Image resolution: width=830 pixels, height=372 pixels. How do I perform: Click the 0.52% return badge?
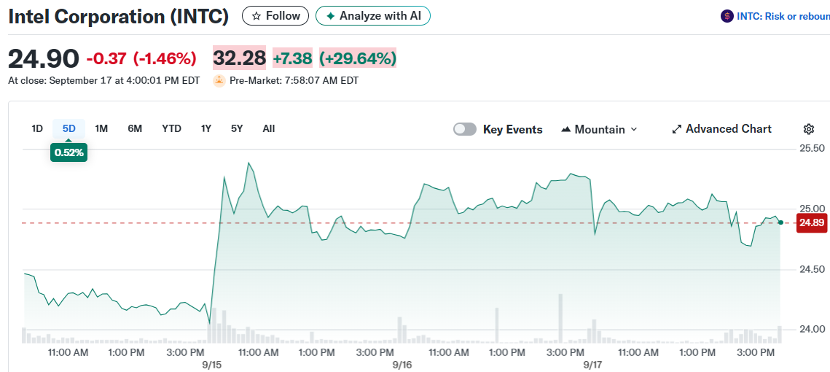[x=68, y=152]
